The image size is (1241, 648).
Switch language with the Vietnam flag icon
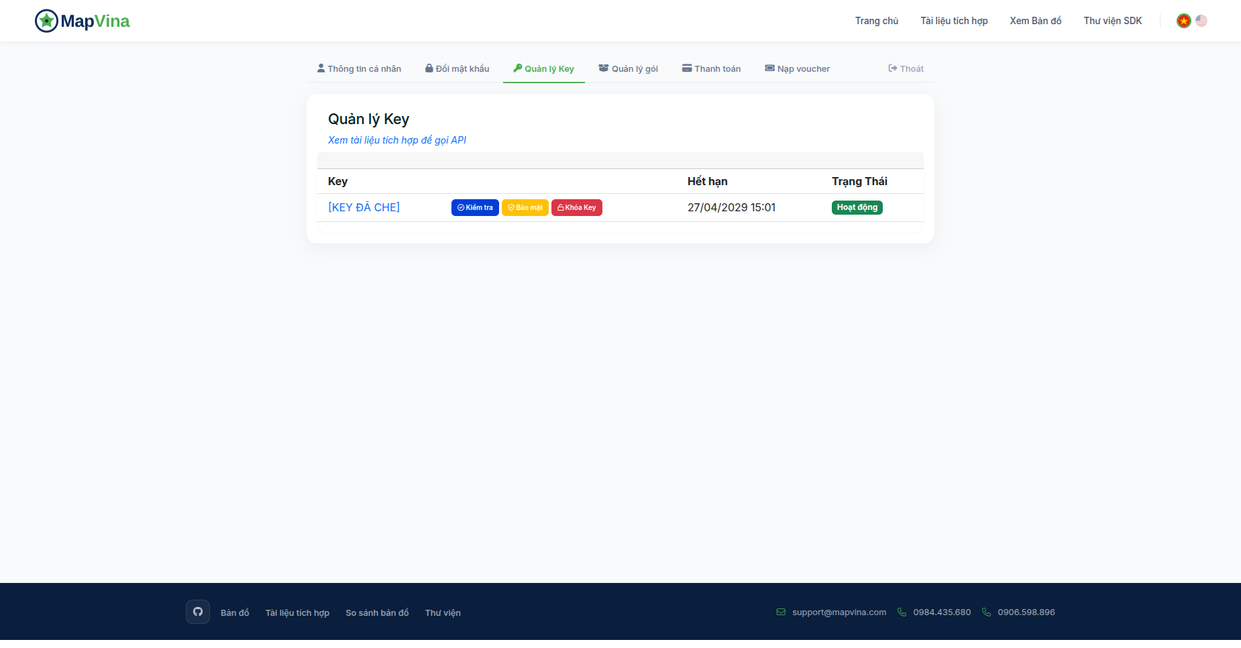(1184, 21)
